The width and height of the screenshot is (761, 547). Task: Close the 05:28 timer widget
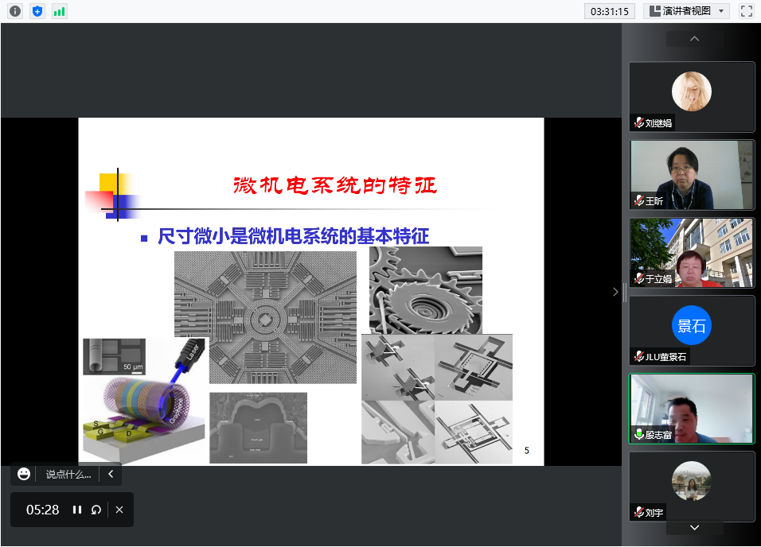point(119,510)
